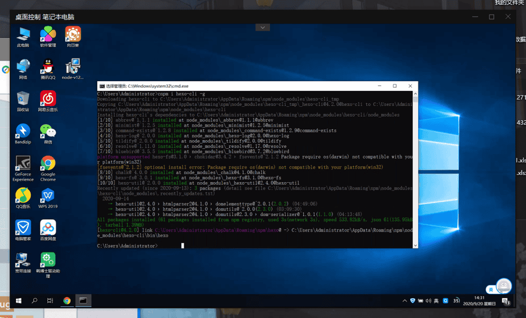Run the node-v12 installer icon
Screen dimensions: 526x318
[x=73, y=67]
